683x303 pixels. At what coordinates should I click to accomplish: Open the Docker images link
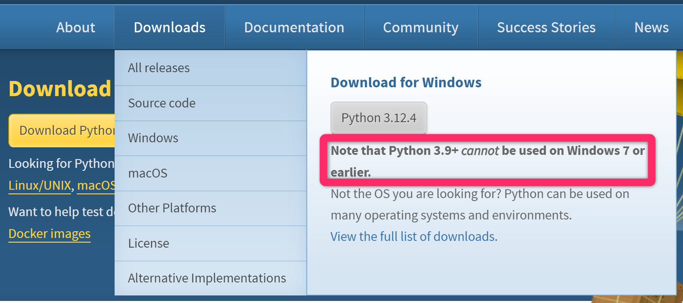(50, 234)
